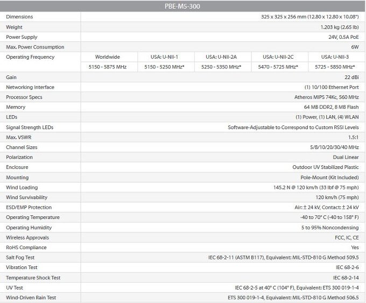
Task: Select the Max. VSWR label
Action: [x=19, y=137]
